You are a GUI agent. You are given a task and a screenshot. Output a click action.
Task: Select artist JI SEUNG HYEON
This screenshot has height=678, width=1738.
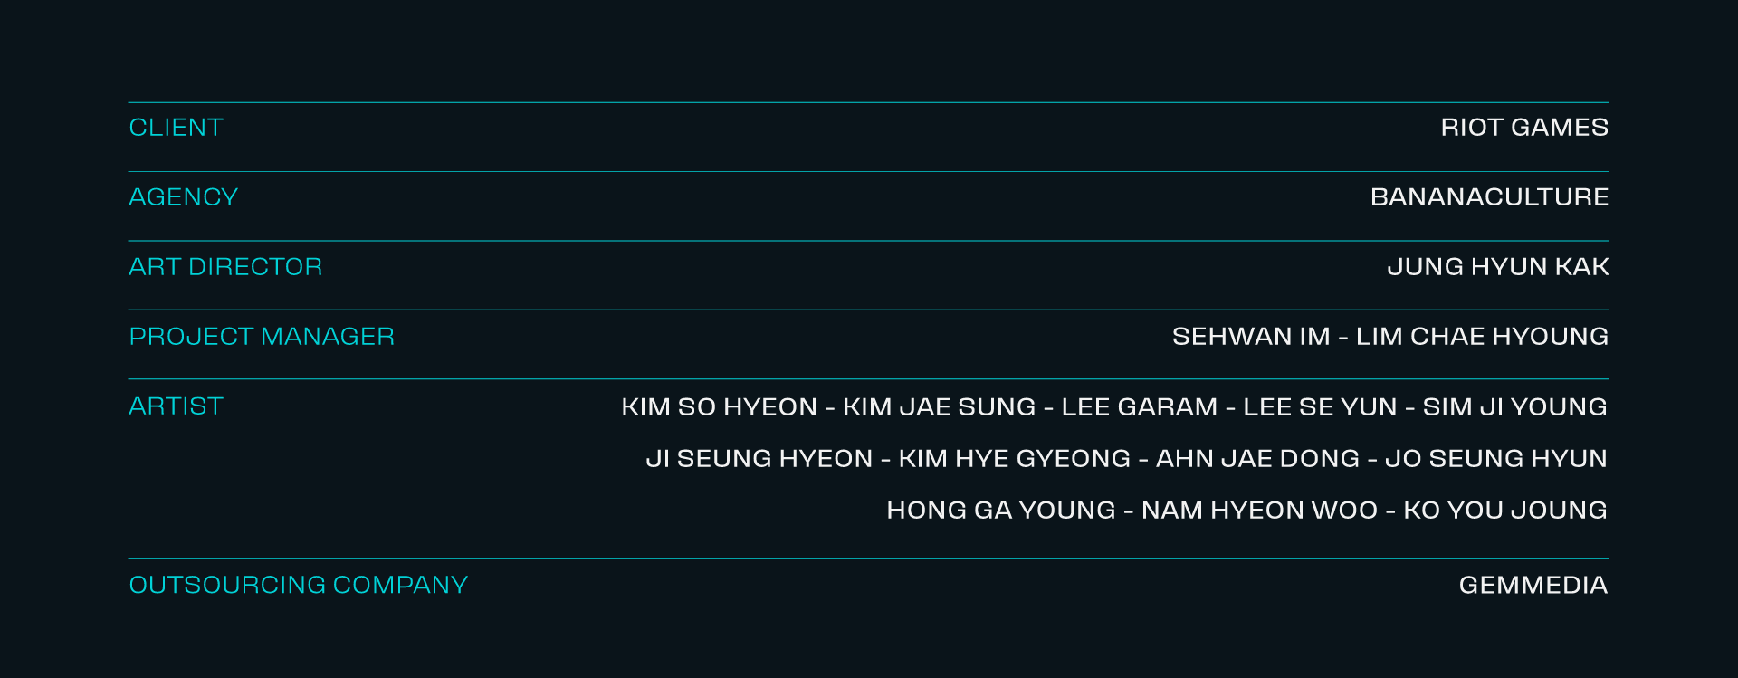click(759, 459)
